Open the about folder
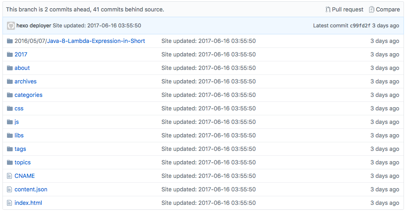 coord(22,68)
